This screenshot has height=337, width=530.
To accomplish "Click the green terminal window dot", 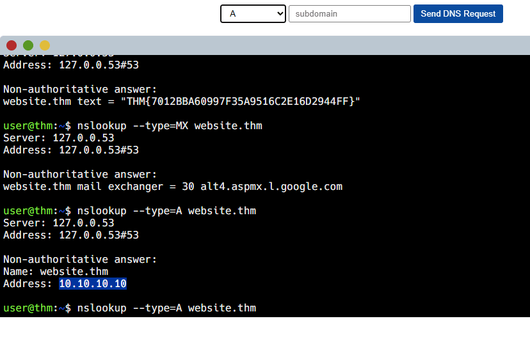I will tap(28, 45).
